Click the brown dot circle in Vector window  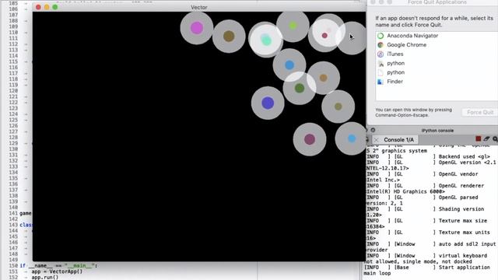229,37
